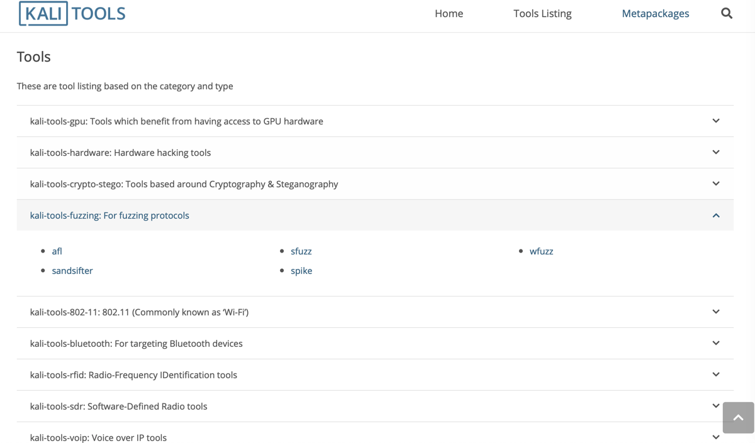Click 'kali-tools-voip' section title
Viewport: 755px width, 443px height.
point(98,437)
